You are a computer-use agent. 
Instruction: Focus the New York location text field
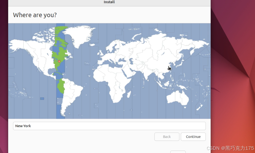click(x=109, y=126)
